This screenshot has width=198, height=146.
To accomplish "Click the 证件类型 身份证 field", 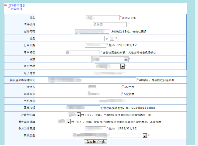I will (x=110, y=24).
